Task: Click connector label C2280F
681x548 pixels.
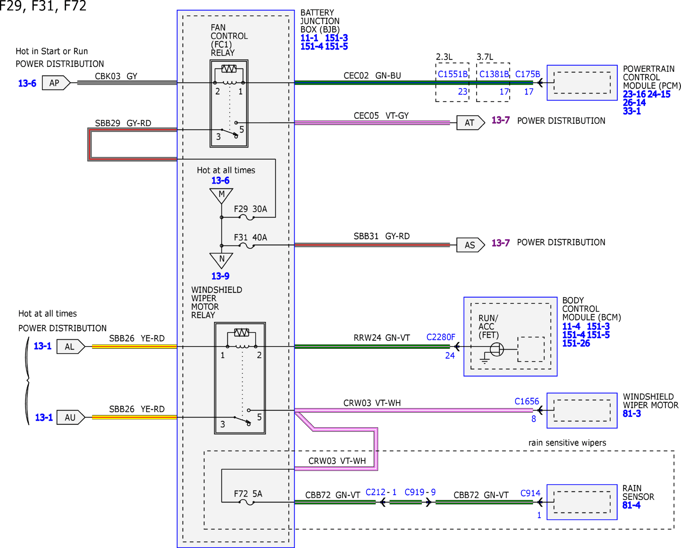Action: point(441,337)
